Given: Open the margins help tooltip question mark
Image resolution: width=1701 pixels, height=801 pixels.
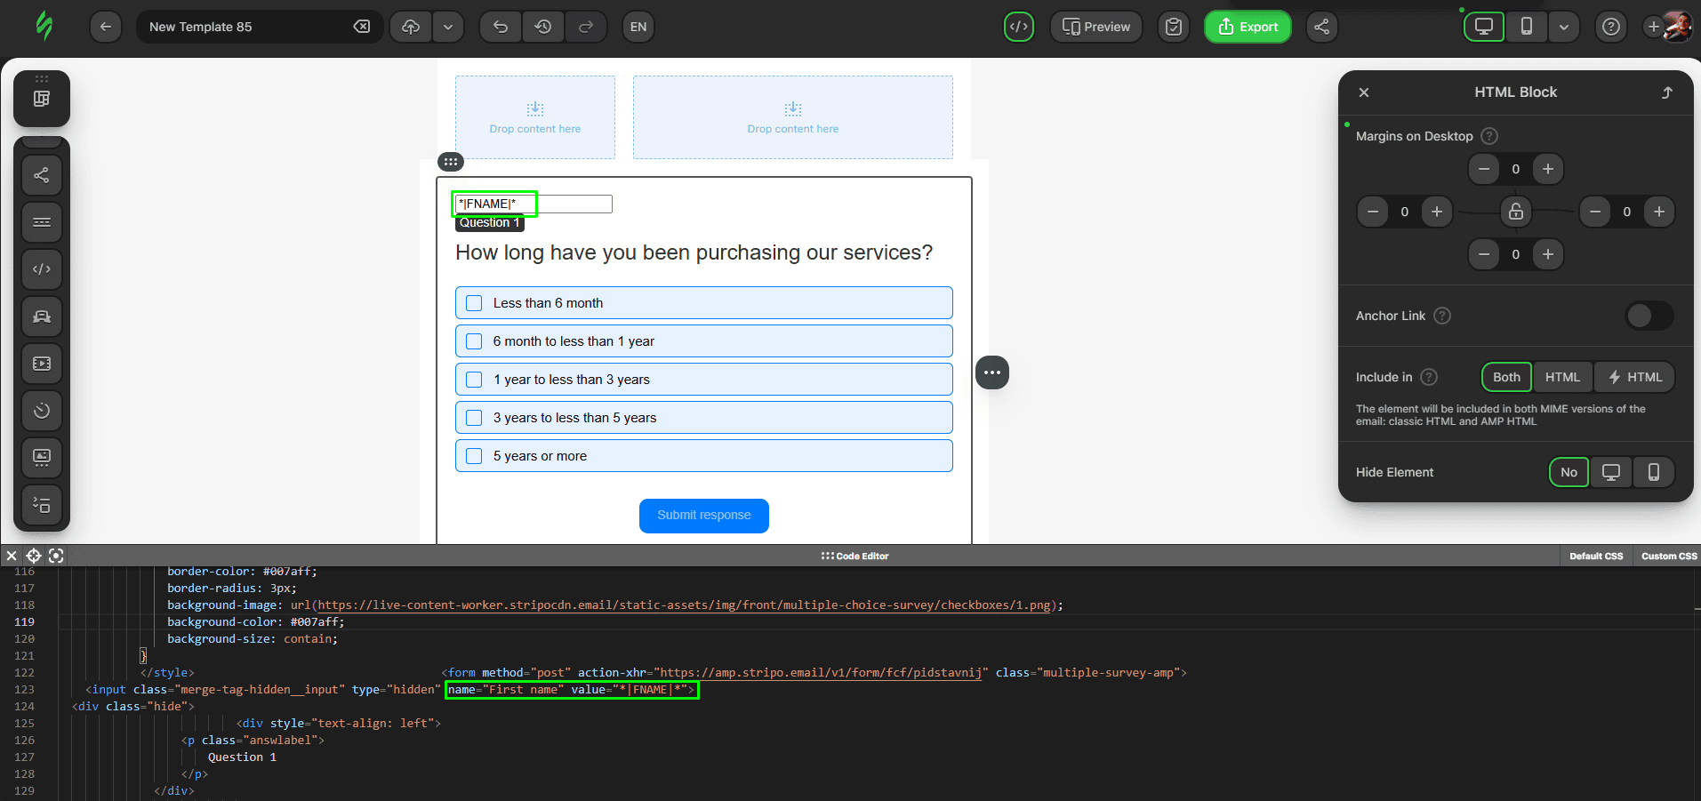Looking at the screenshot, I should [x=1490, y=136].
